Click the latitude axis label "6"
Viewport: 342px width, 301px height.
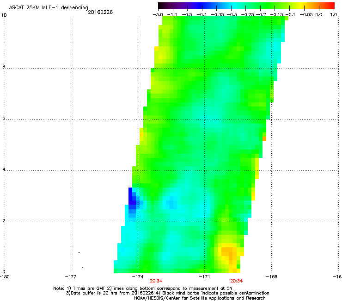tap(4, 118)
